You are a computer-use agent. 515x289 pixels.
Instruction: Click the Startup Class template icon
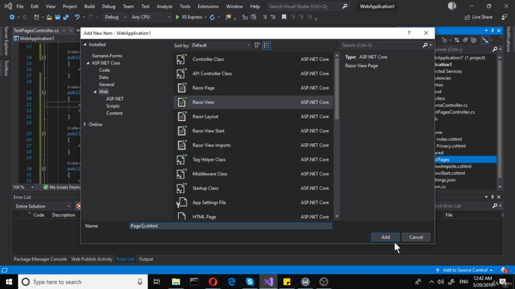pos(181,188)
